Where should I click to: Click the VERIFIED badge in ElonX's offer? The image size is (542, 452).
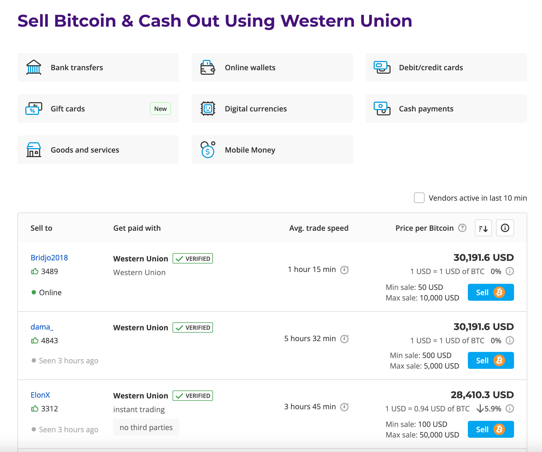193,396
